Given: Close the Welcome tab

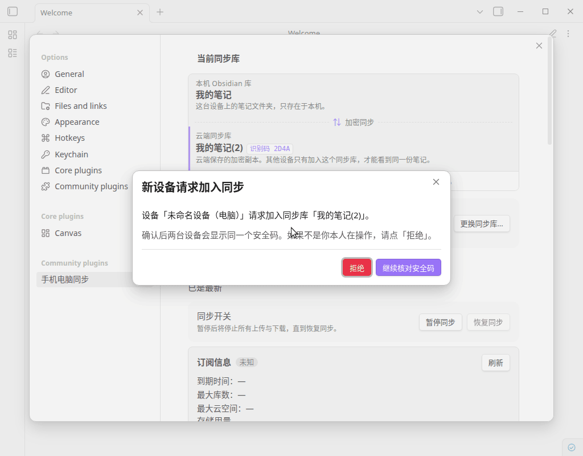Looking at the screenshot, I should pos(140,13).
